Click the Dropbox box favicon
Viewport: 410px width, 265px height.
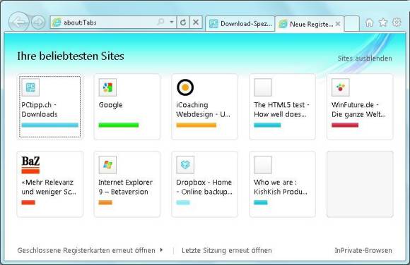click(185, 165)
